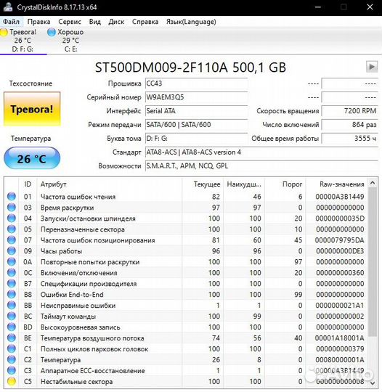Click status icon for Переназначенные сектора

click(12, 229)
